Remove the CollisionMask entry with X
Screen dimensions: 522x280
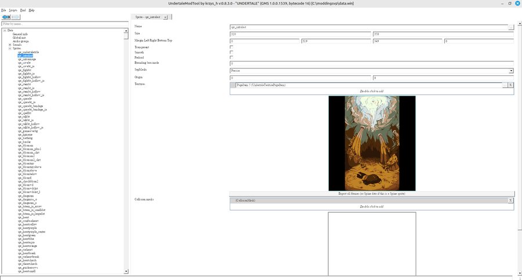pyautogui.click(x=510, y=201)
